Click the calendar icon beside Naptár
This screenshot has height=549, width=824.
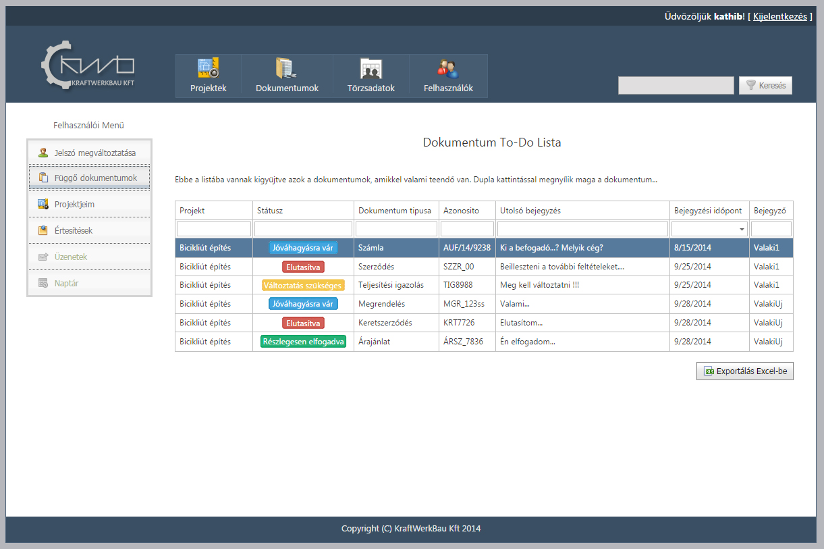click(x=43, y=283)
